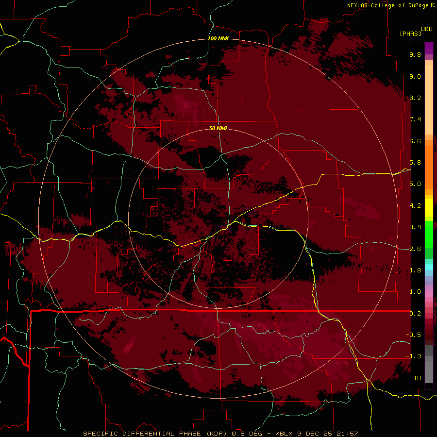
Task: Click the yellow segment of the color bar
Action: point(429,208)
